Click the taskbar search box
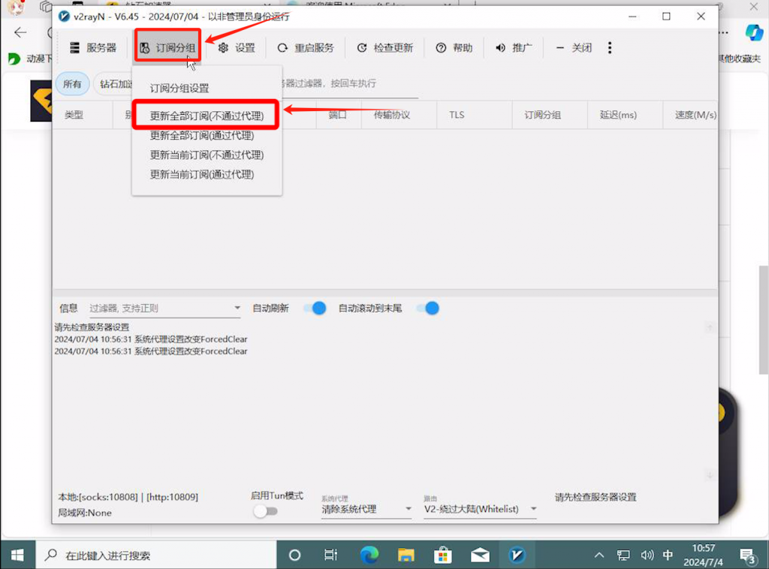The image size is (769, 569). click(x=156, y=555)
